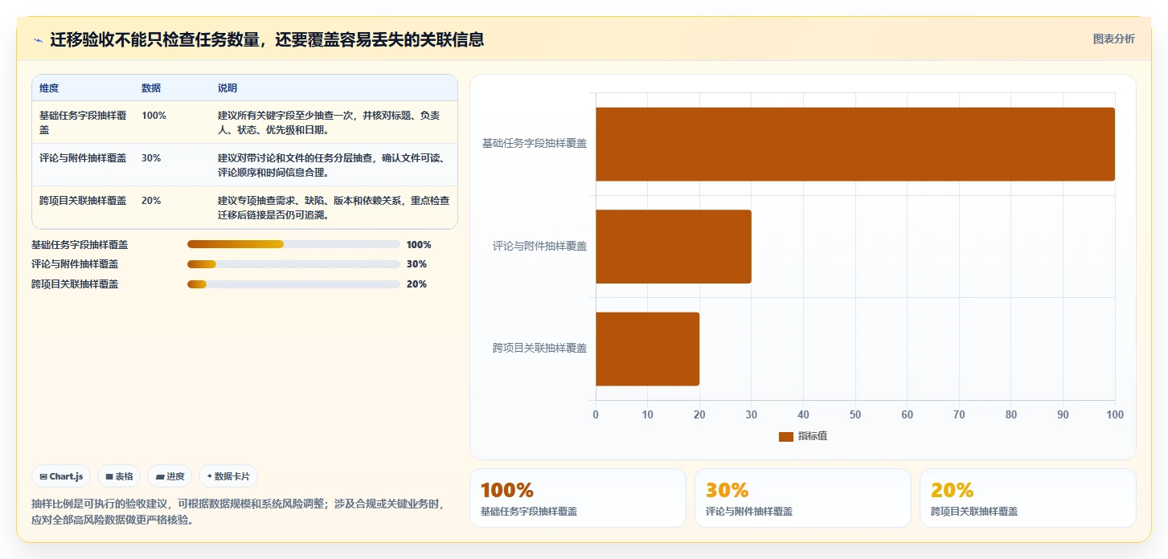Screen dimensions: 1168x559
Task: Click the 跨项目关联抽样覆盖 progress bar
Action: click(x=293, y=284)
